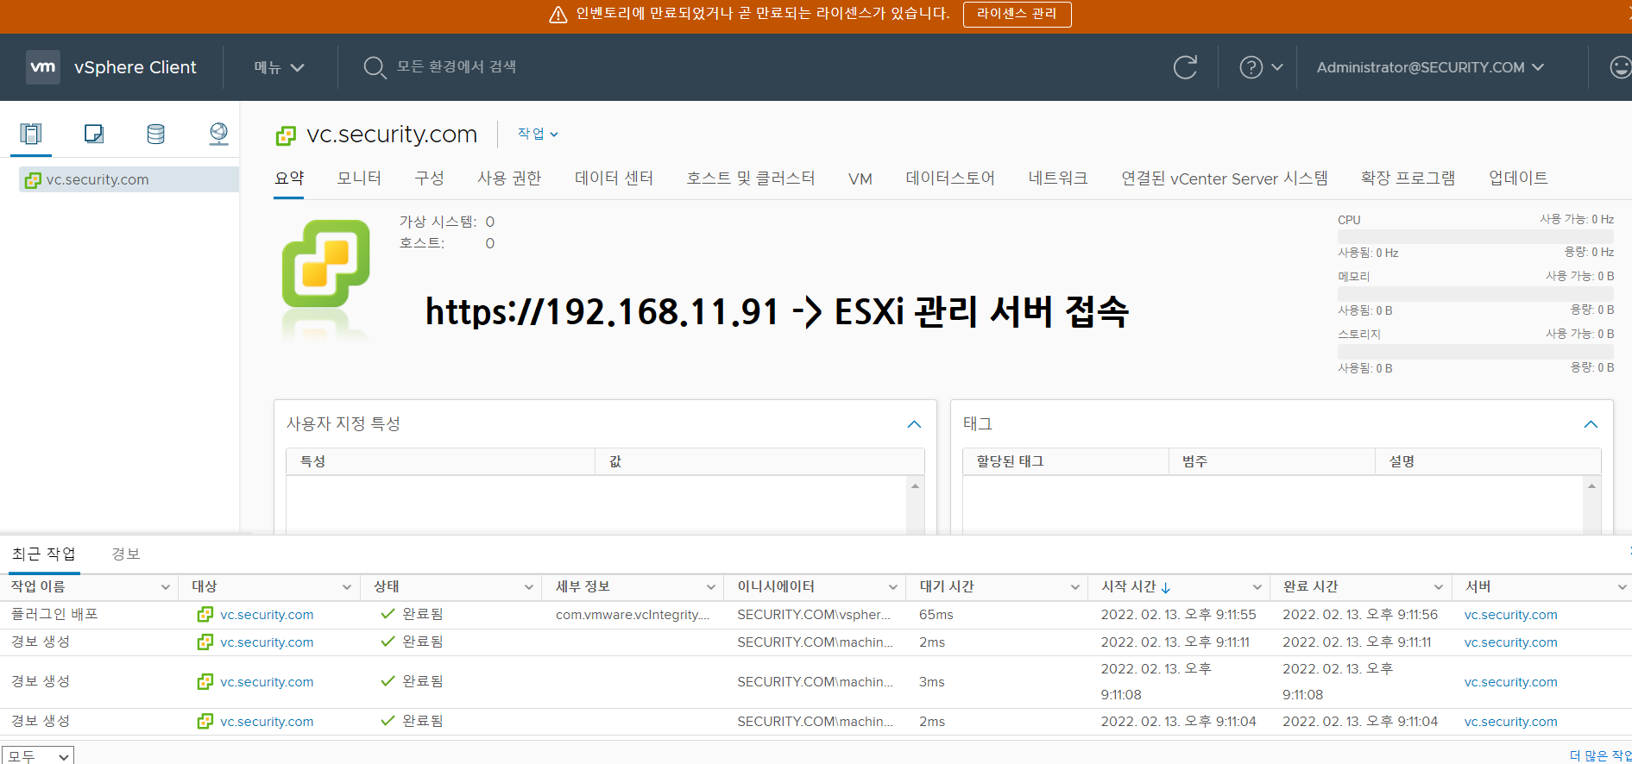Click the large vCenter Server summary icon
The width and height of the screenshot is (1632, 764).
[326, 263]
